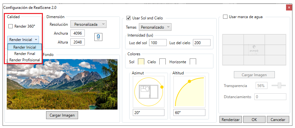Image resolution: width=295 pixels, height=128 pixels.
Task: Open the Render Inicial quality dropdown
Action: pos(23,40)
